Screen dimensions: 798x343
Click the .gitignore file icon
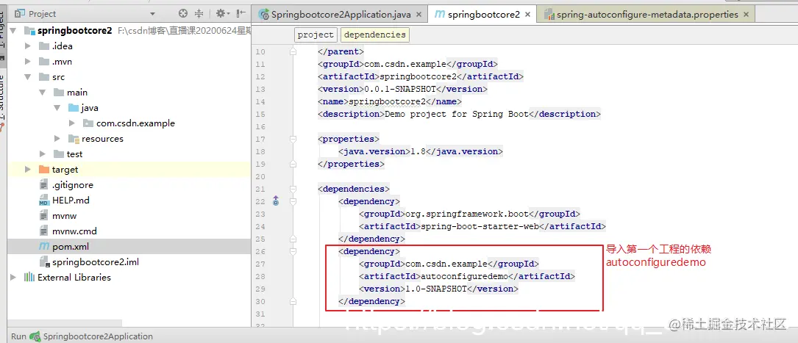coord(44,185)
